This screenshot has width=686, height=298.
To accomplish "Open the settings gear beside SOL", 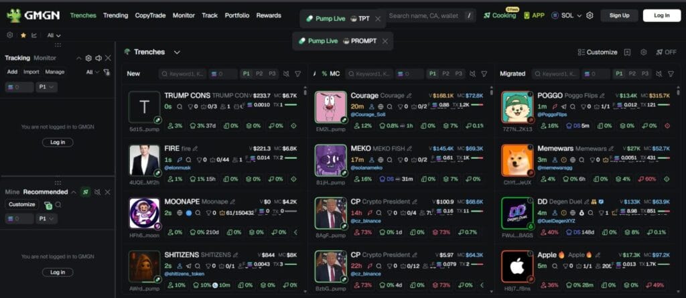I will (590, 15).
